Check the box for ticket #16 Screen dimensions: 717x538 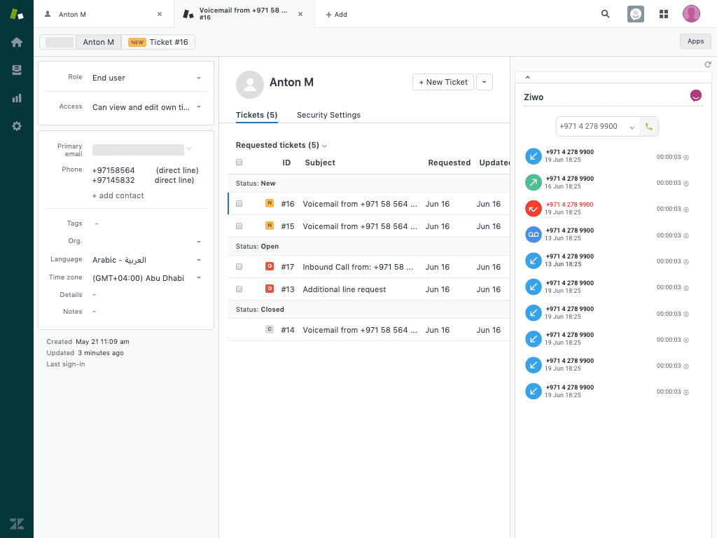(239, 204)
